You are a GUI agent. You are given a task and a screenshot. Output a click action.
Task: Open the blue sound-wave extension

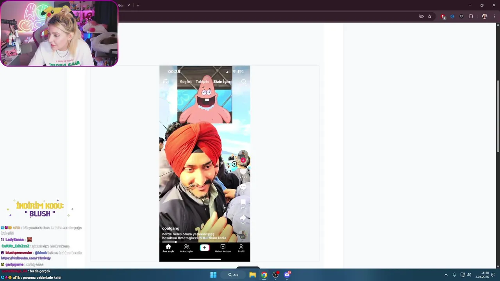click(x=452, y=16)
